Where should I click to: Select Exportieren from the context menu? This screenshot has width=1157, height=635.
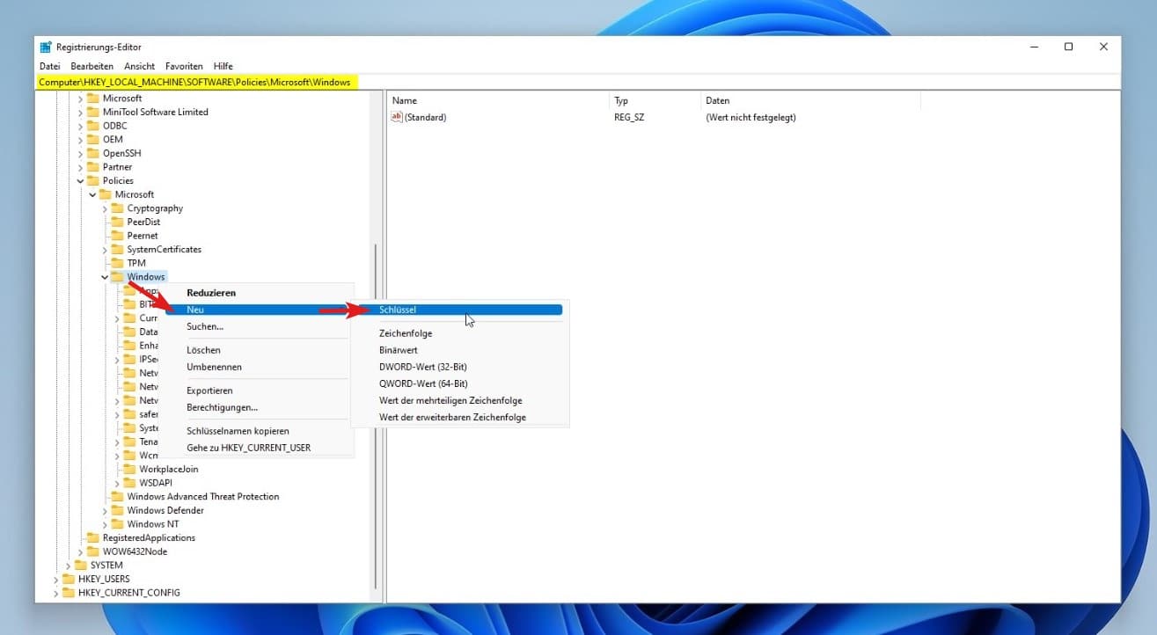point(209,390)
